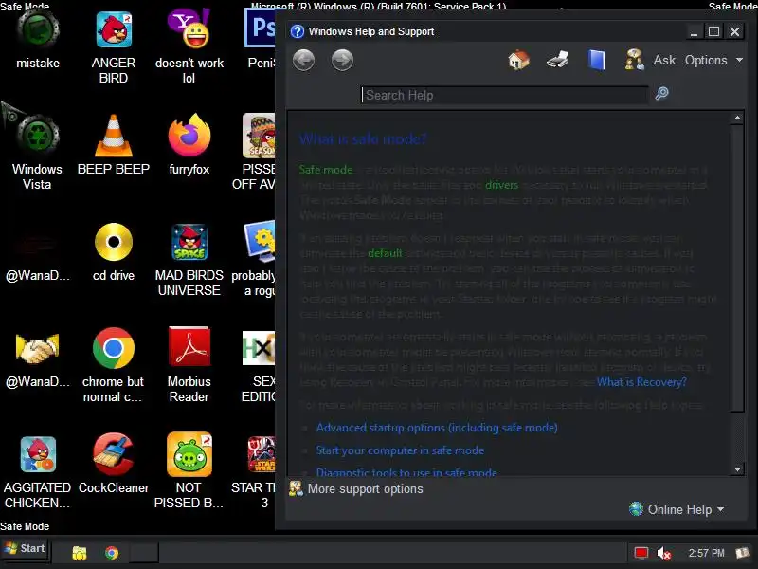Maximize the Help and Support window
The height and width of the screenshot is (569, 758).
714,31
